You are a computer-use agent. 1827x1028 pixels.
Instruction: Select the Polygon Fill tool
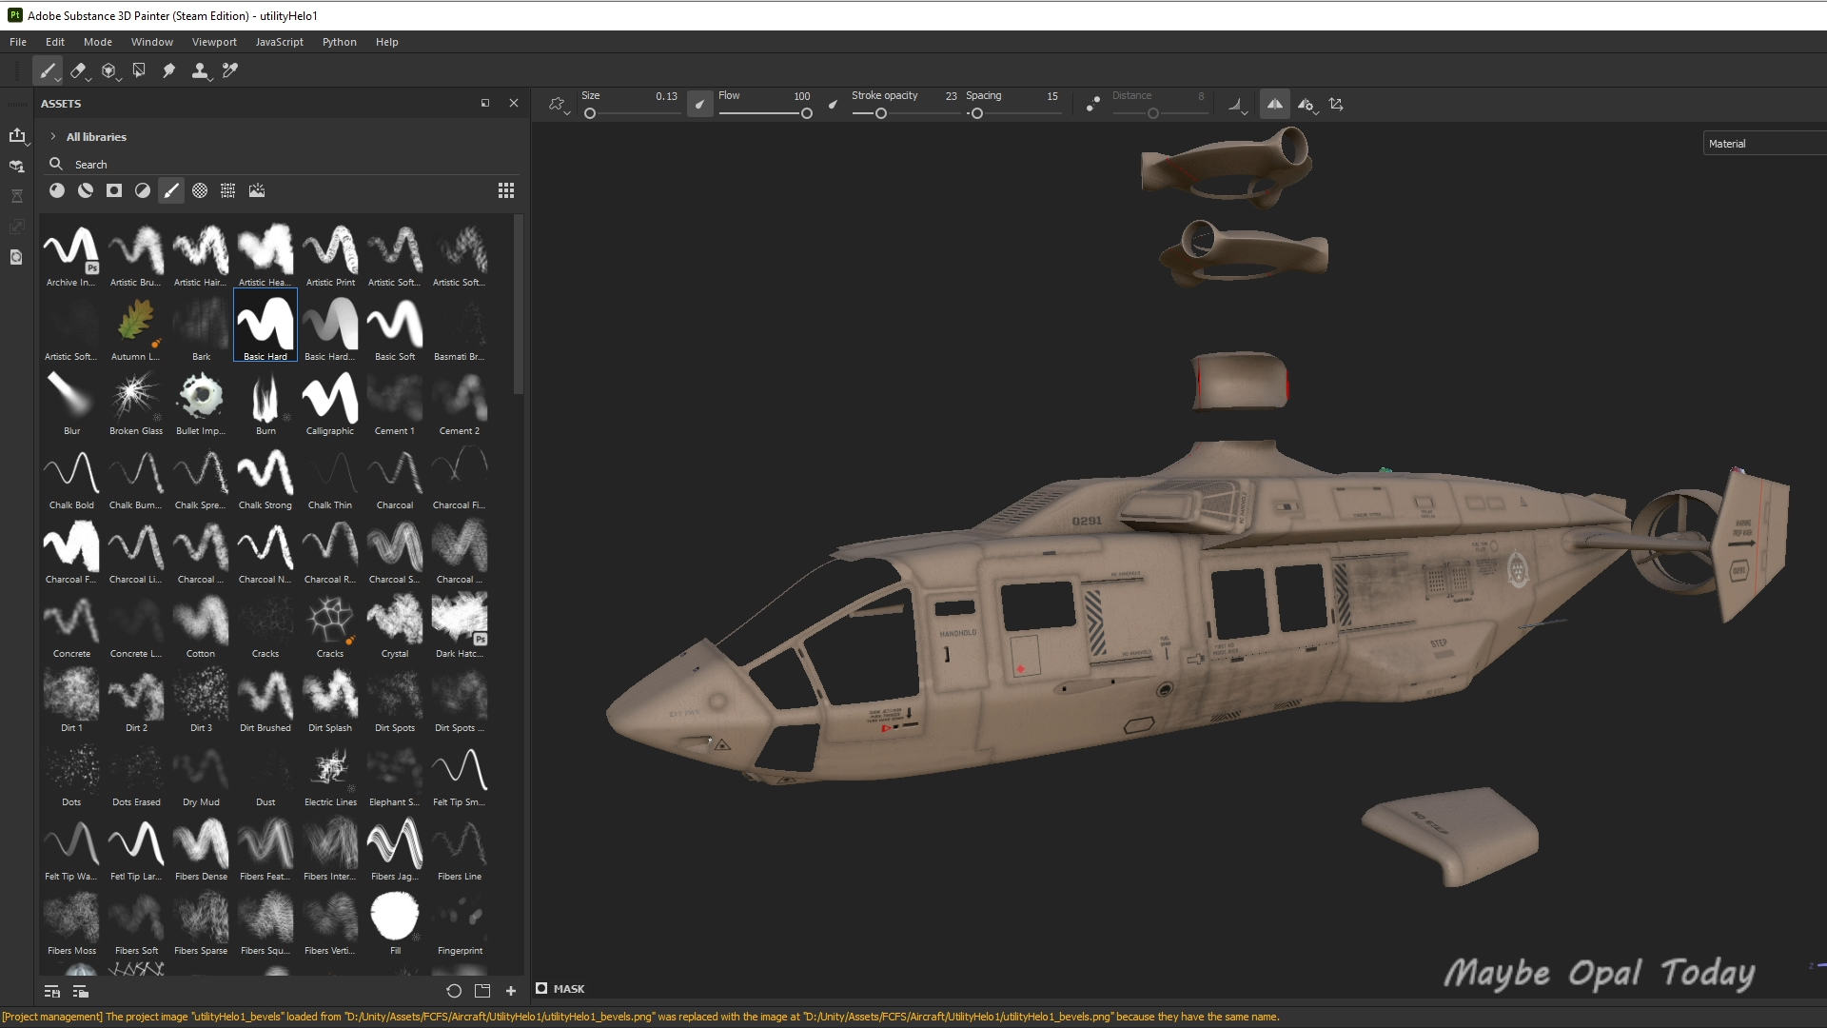[x=139, y=70]
